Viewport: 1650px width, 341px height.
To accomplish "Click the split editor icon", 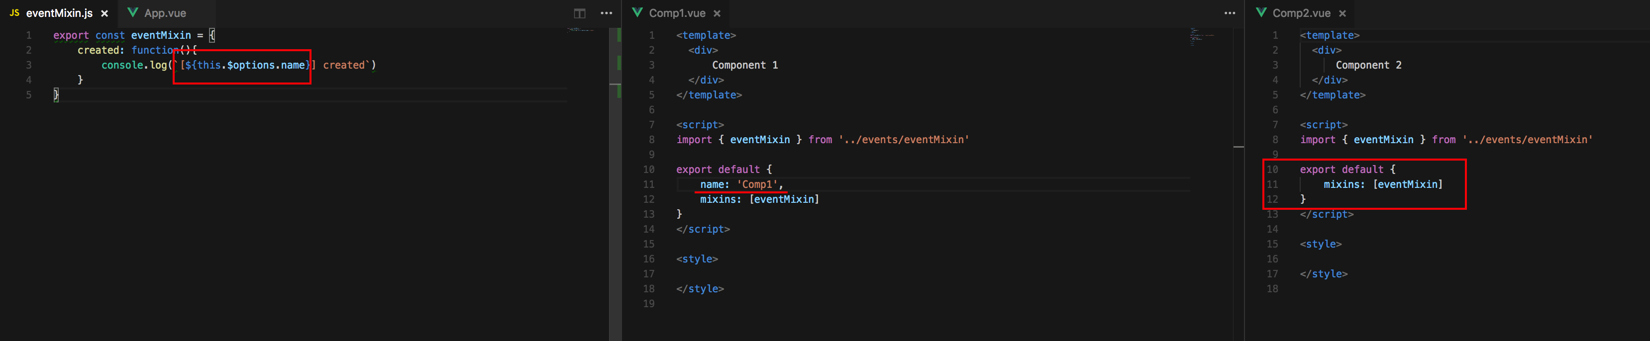I will [580, 13].
